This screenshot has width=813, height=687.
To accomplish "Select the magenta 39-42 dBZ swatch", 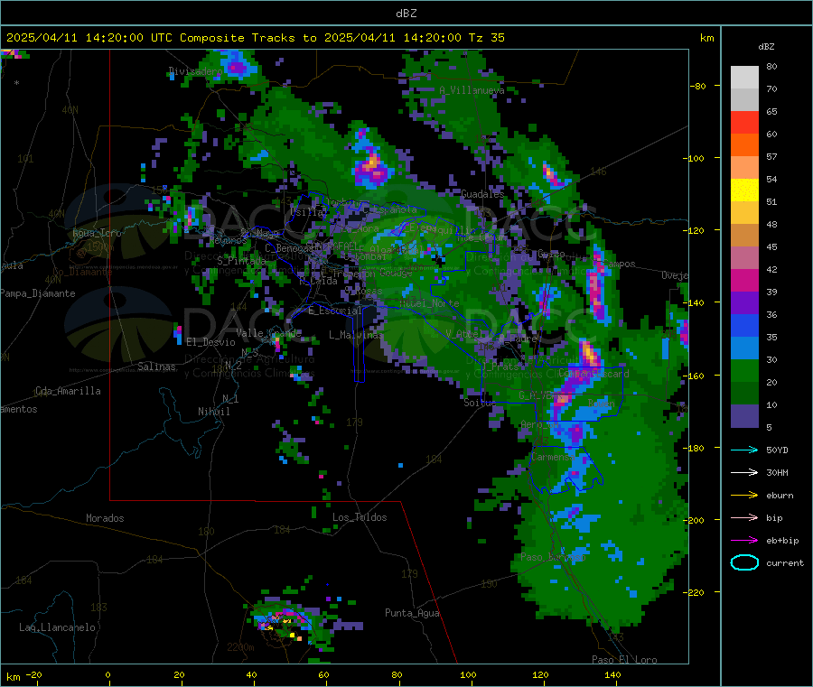I will point(744,280).
